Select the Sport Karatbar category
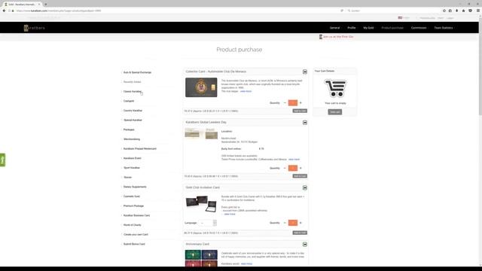This screenshot has height=271, width=482. 132,168
